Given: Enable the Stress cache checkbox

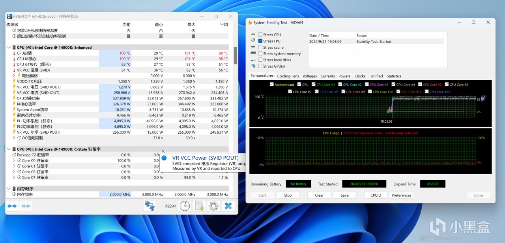Looking at the screenshot, I should (x=260, y=47).
